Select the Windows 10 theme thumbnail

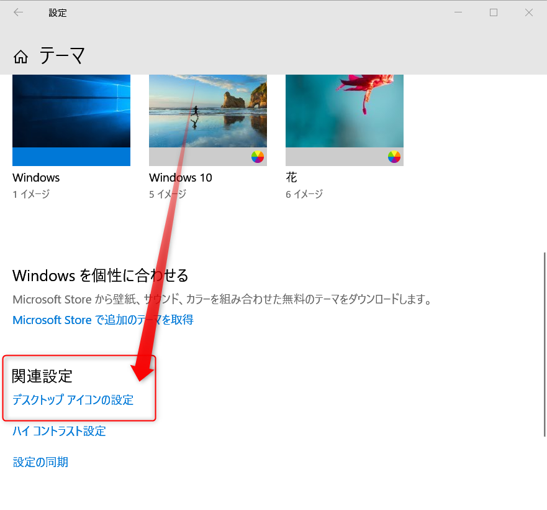208,120
